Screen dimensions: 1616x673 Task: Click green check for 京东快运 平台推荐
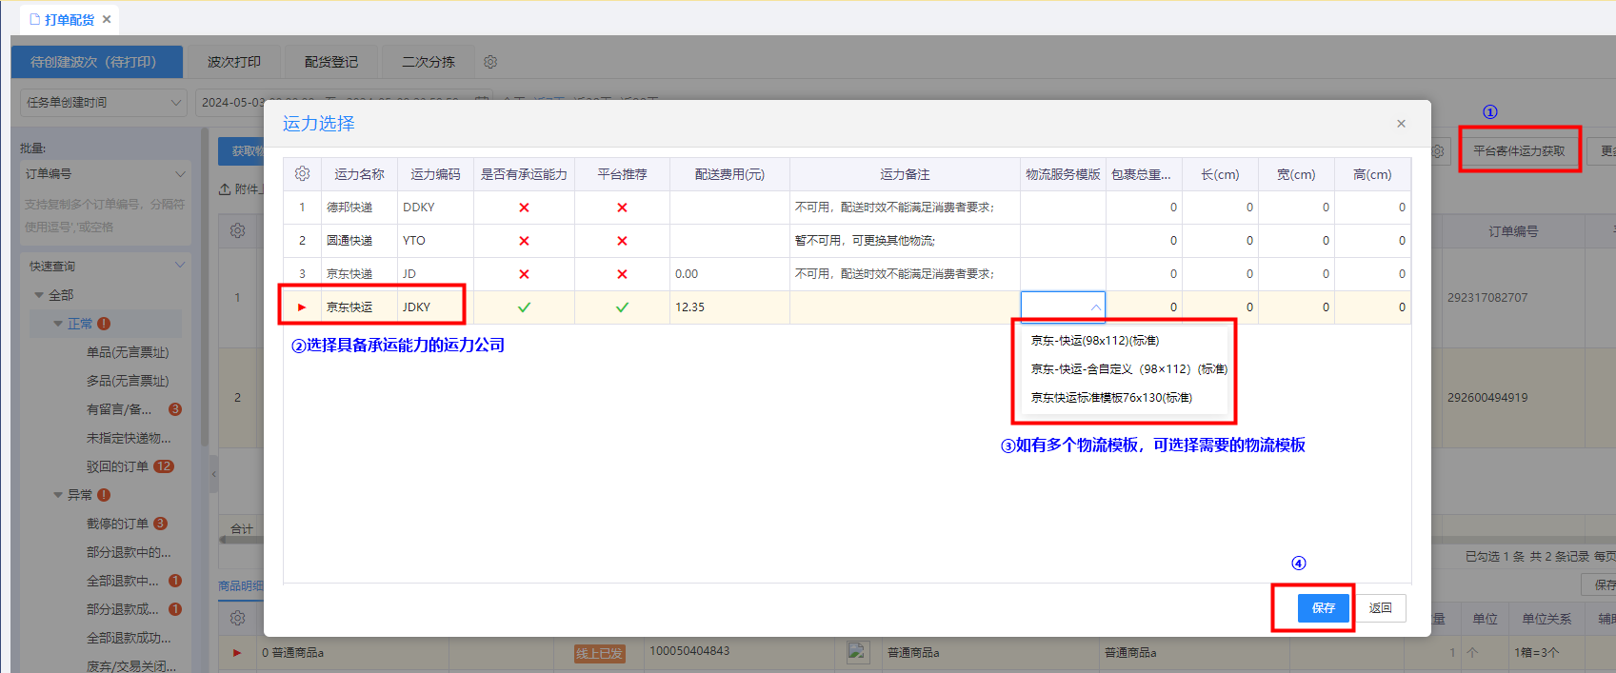622,307
